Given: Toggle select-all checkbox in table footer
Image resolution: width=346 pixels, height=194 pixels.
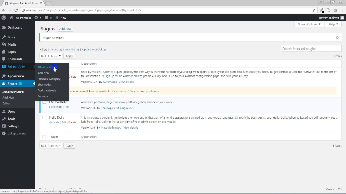Looking at the screenshot, I should pyautogui.click(x=44, y=137).
